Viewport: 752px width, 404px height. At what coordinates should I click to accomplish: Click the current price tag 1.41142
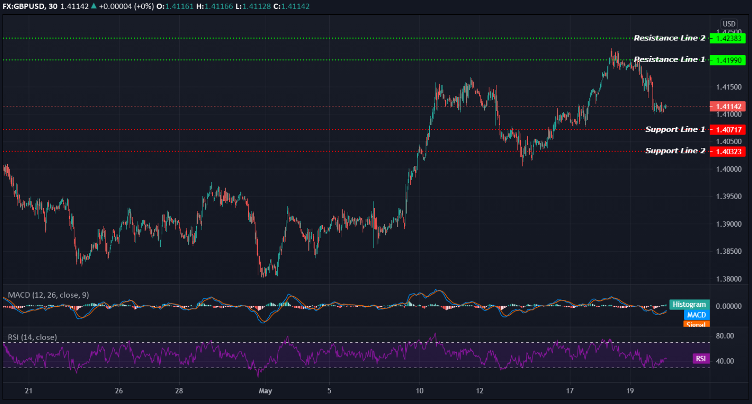pyautogui.click(x=728, y=106)
